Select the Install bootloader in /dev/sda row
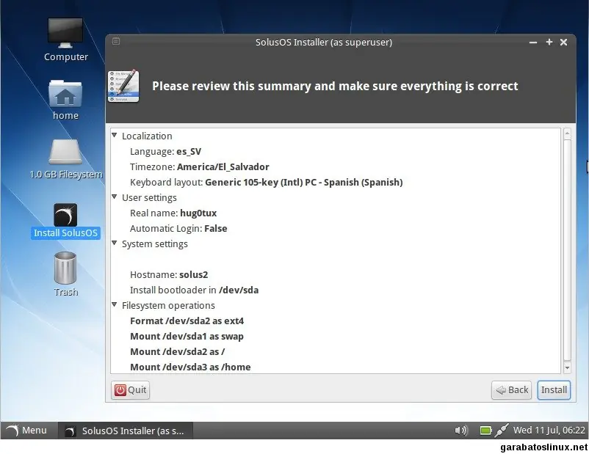The image size is (589, 454). [335, 290]
